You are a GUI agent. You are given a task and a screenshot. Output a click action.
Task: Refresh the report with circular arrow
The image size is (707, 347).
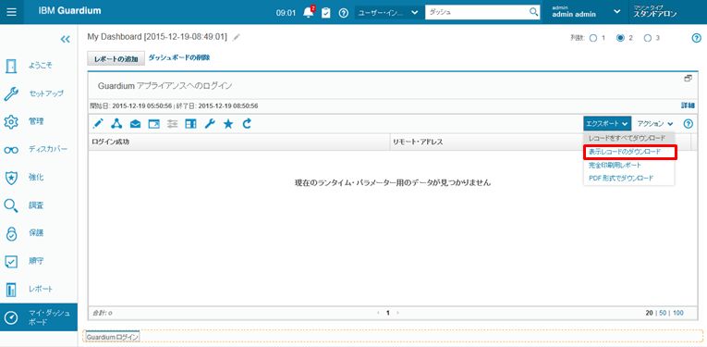[x=247, y=123]
